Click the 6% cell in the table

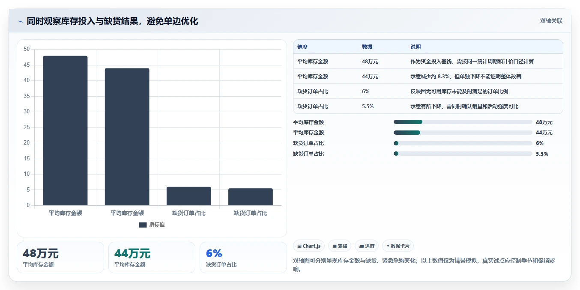point(365,92)
